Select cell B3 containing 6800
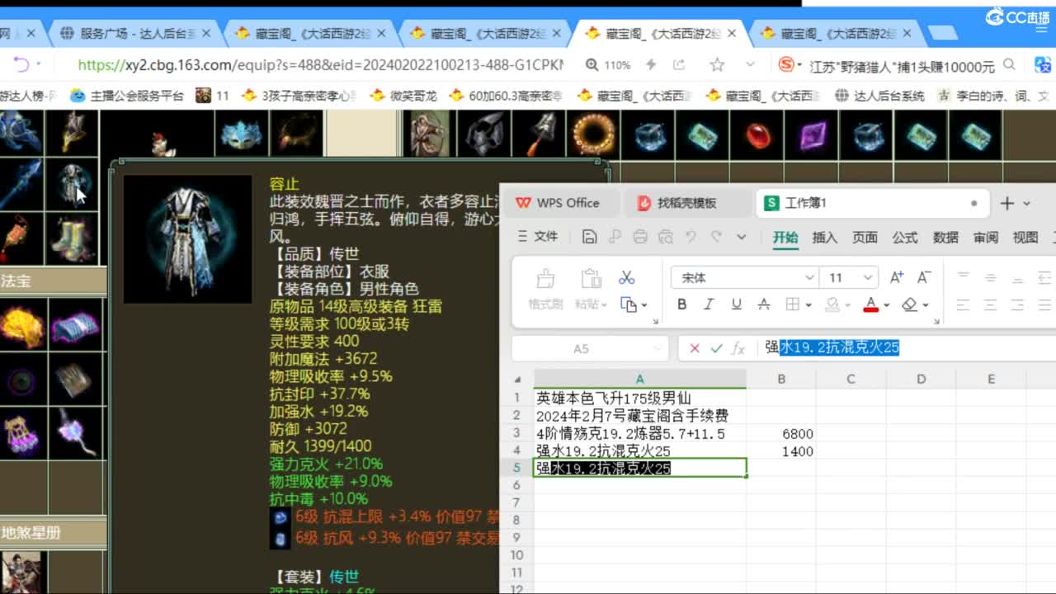1056x594 pixels. tap(781, 434)
